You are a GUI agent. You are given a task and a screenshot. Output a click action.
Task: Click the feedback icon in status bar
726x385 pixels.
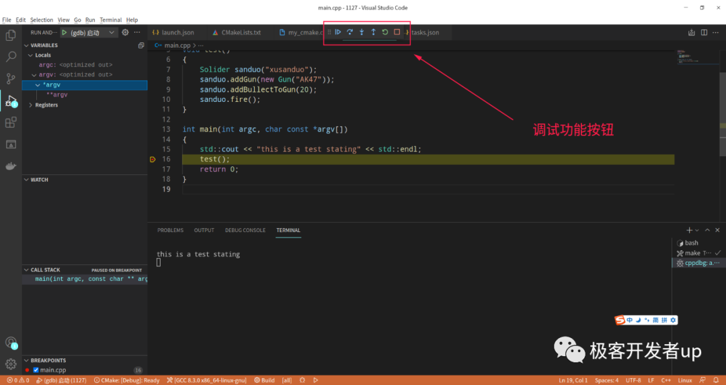tap(703, 380)
